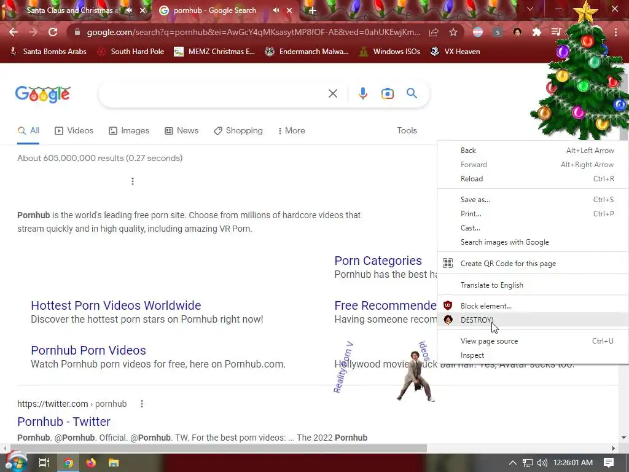Open Chrome three-dot menu

[x=615, y=33]
